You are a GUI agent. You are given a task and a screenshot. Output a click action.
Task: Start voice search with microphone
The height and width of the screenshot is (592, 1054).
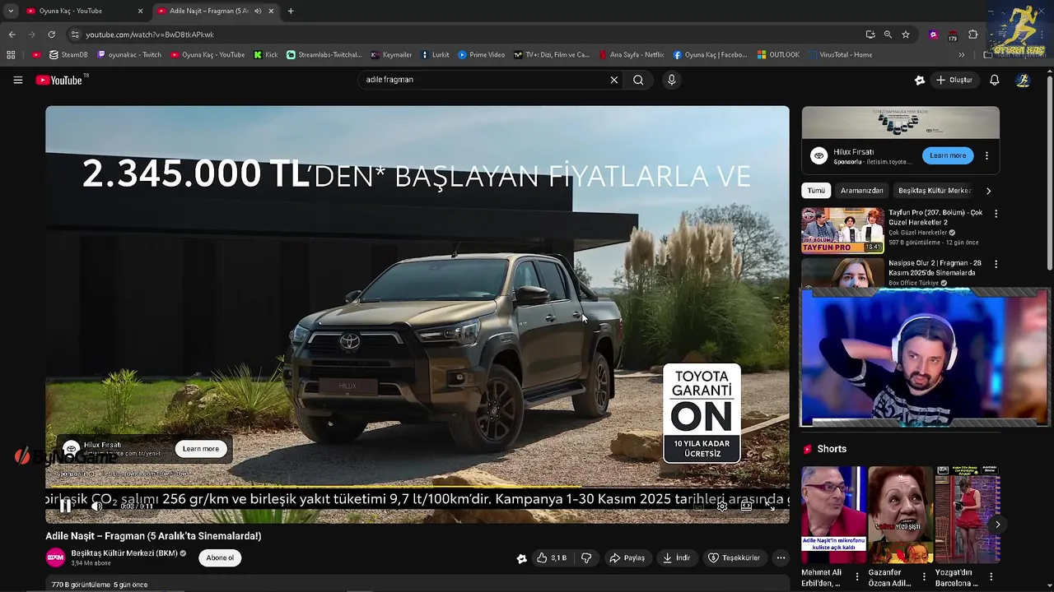tap(671, 80)
